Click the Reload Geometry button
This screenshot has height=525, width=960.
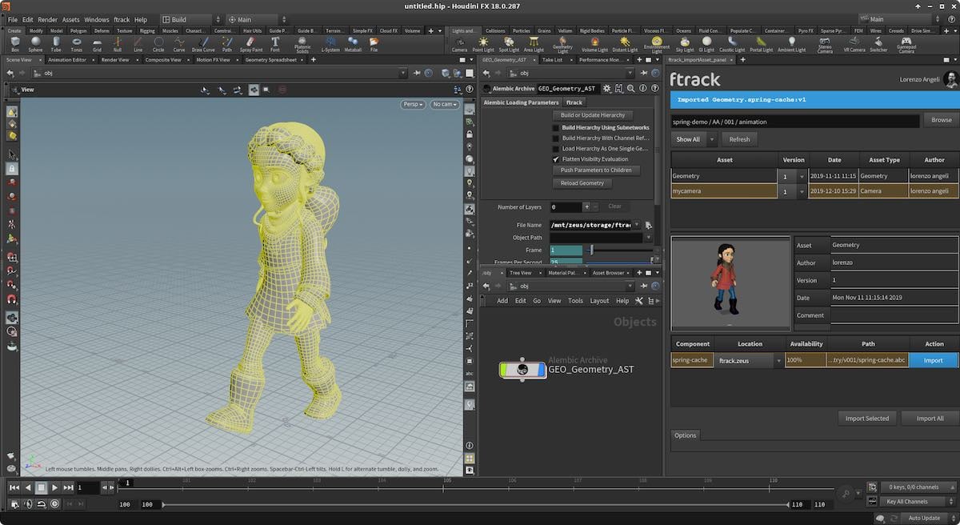tap(582, 182)
